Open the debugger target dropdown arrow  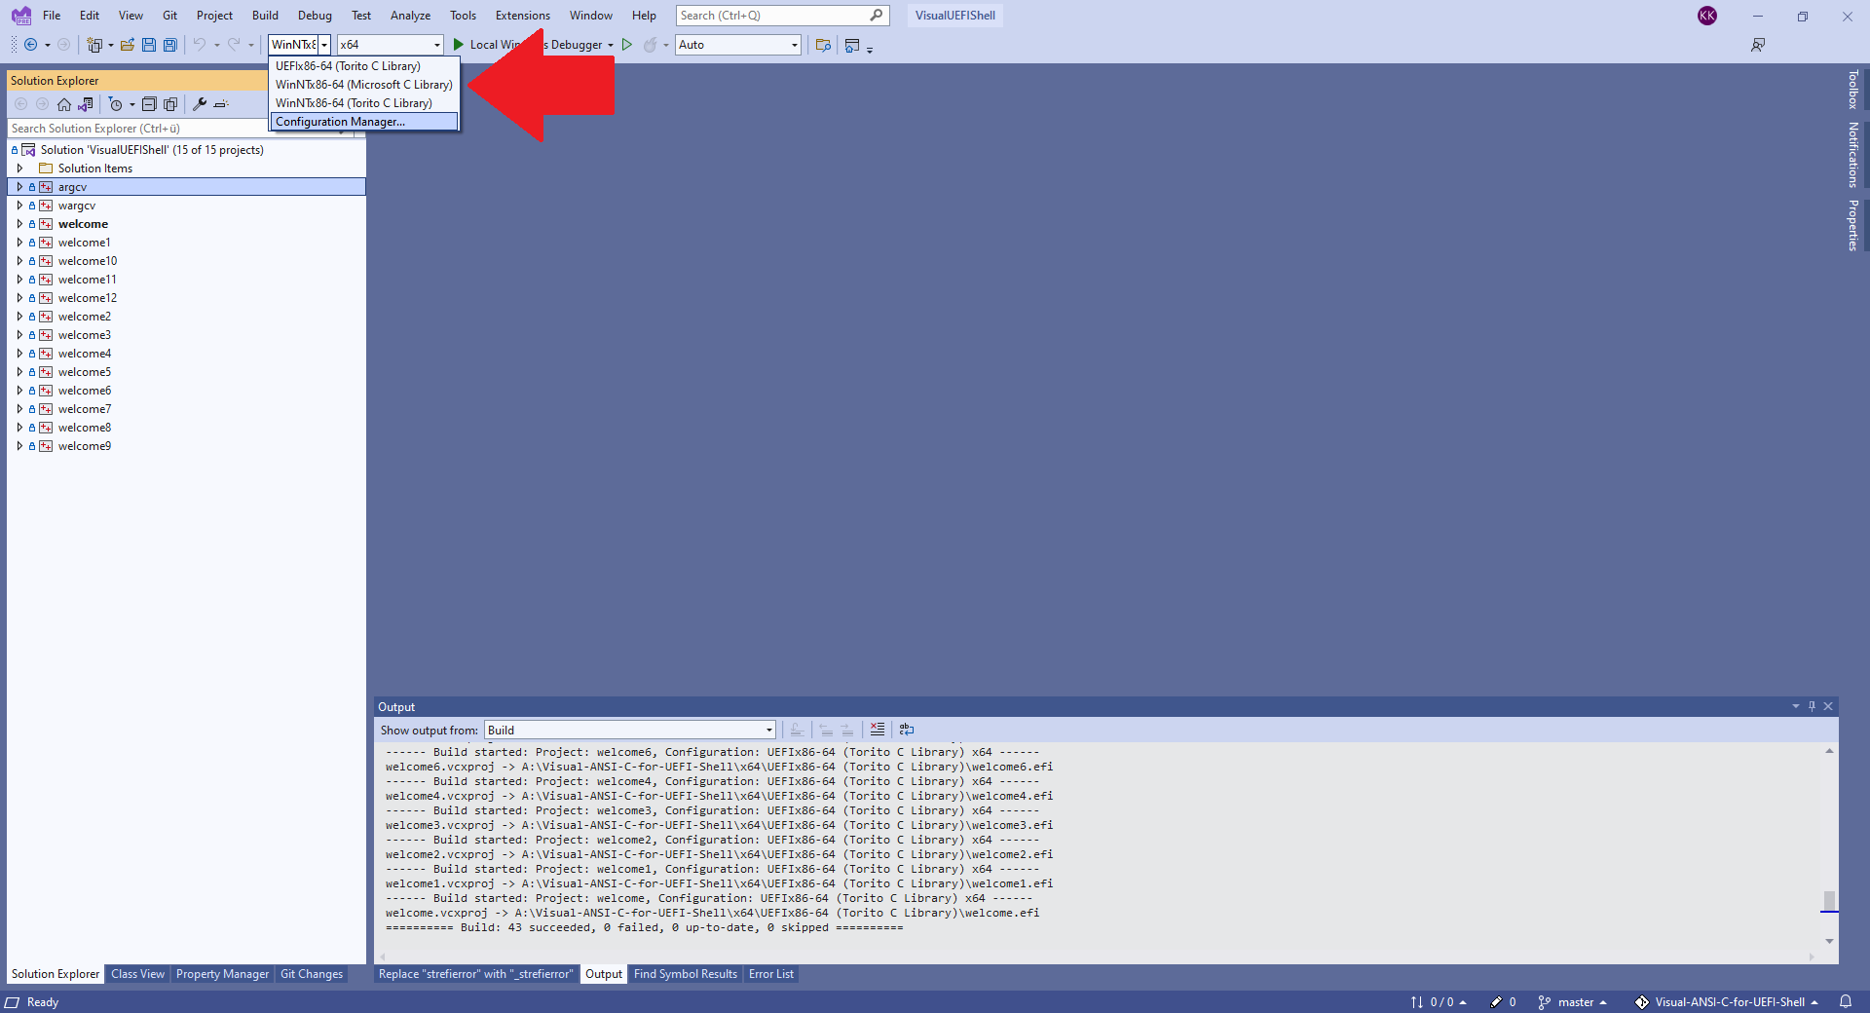[x=611, y=45]
